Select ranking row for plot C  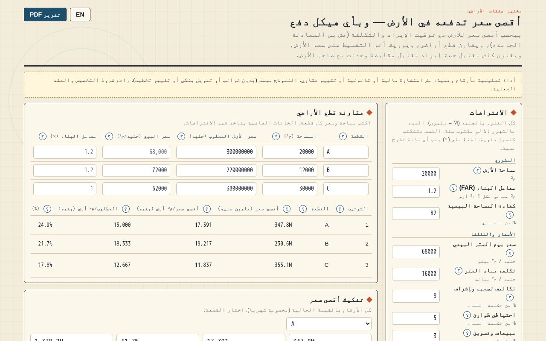[x=201, y=265]
